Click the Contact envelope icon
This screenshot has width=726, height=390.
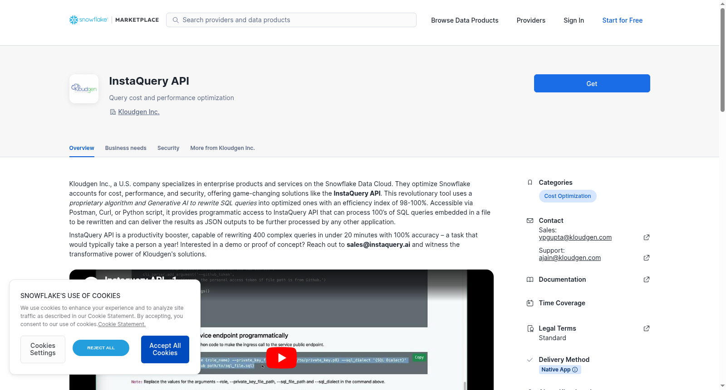[x=530, y=221]
